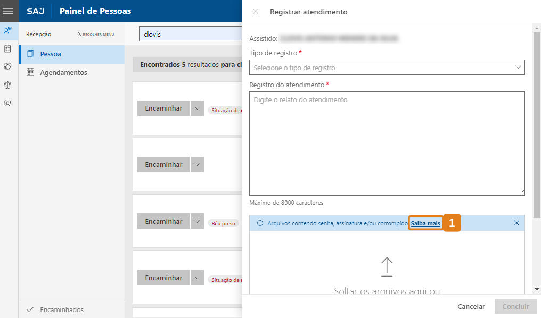Click the upload arrow icon
The image size is (541, 318).
point(387,266)
